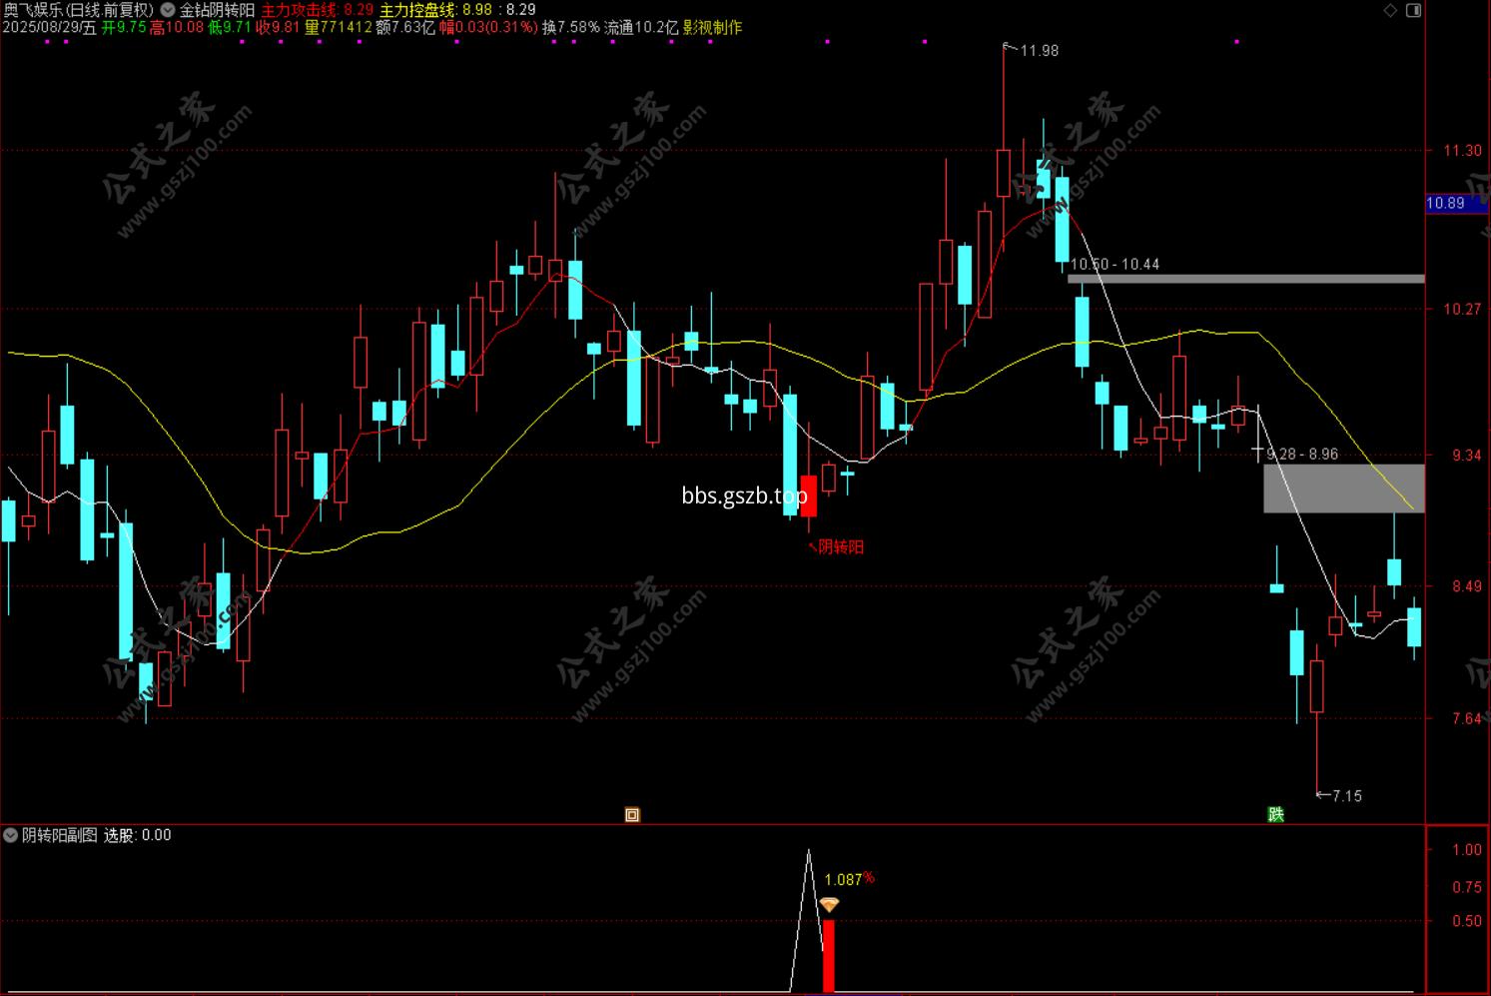Click the 奥飞娱乐(日线,前复权) title
This screenshot has height=996, width=1491.
[x=79, y=10]
